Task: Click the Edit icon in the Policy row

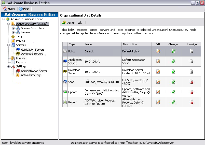Action: [158, 51]
